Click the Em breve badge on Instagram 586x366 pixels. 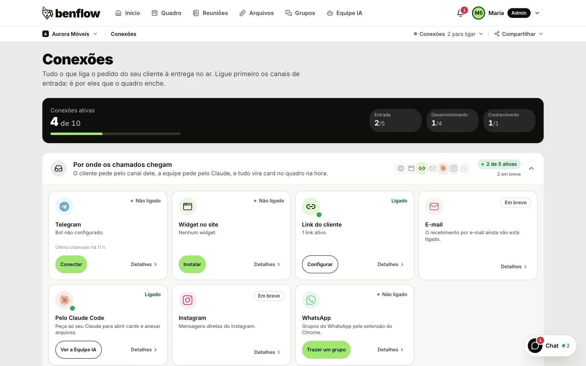click(x=269, y=296)
